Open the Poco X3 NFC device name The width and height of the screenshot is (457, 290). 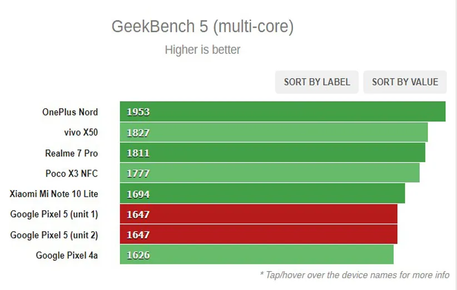pos(71,173)
